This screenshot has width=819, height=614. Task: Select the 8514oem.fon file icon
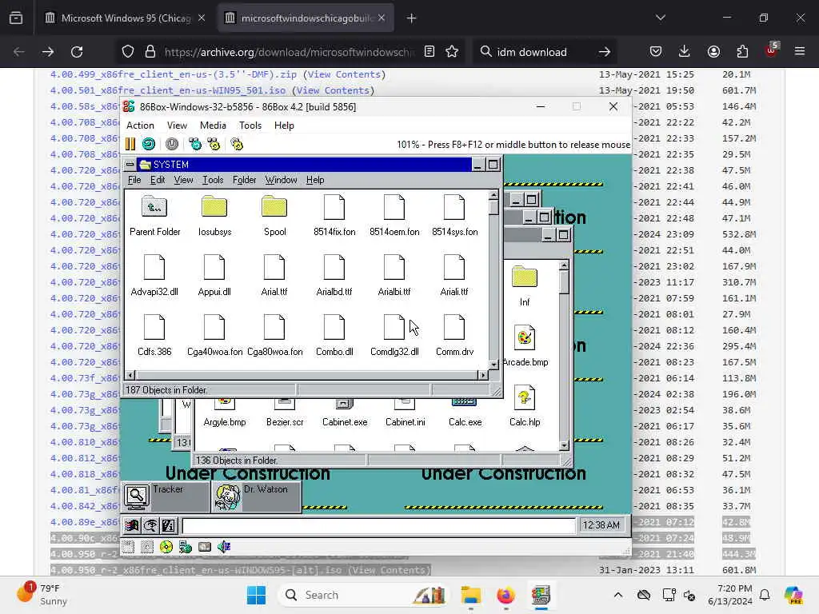pyautogui.click(x=394, y=207)
